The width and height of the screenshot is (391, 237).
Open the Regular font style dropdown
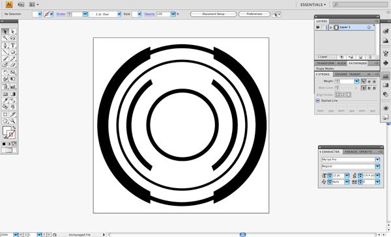377,166
